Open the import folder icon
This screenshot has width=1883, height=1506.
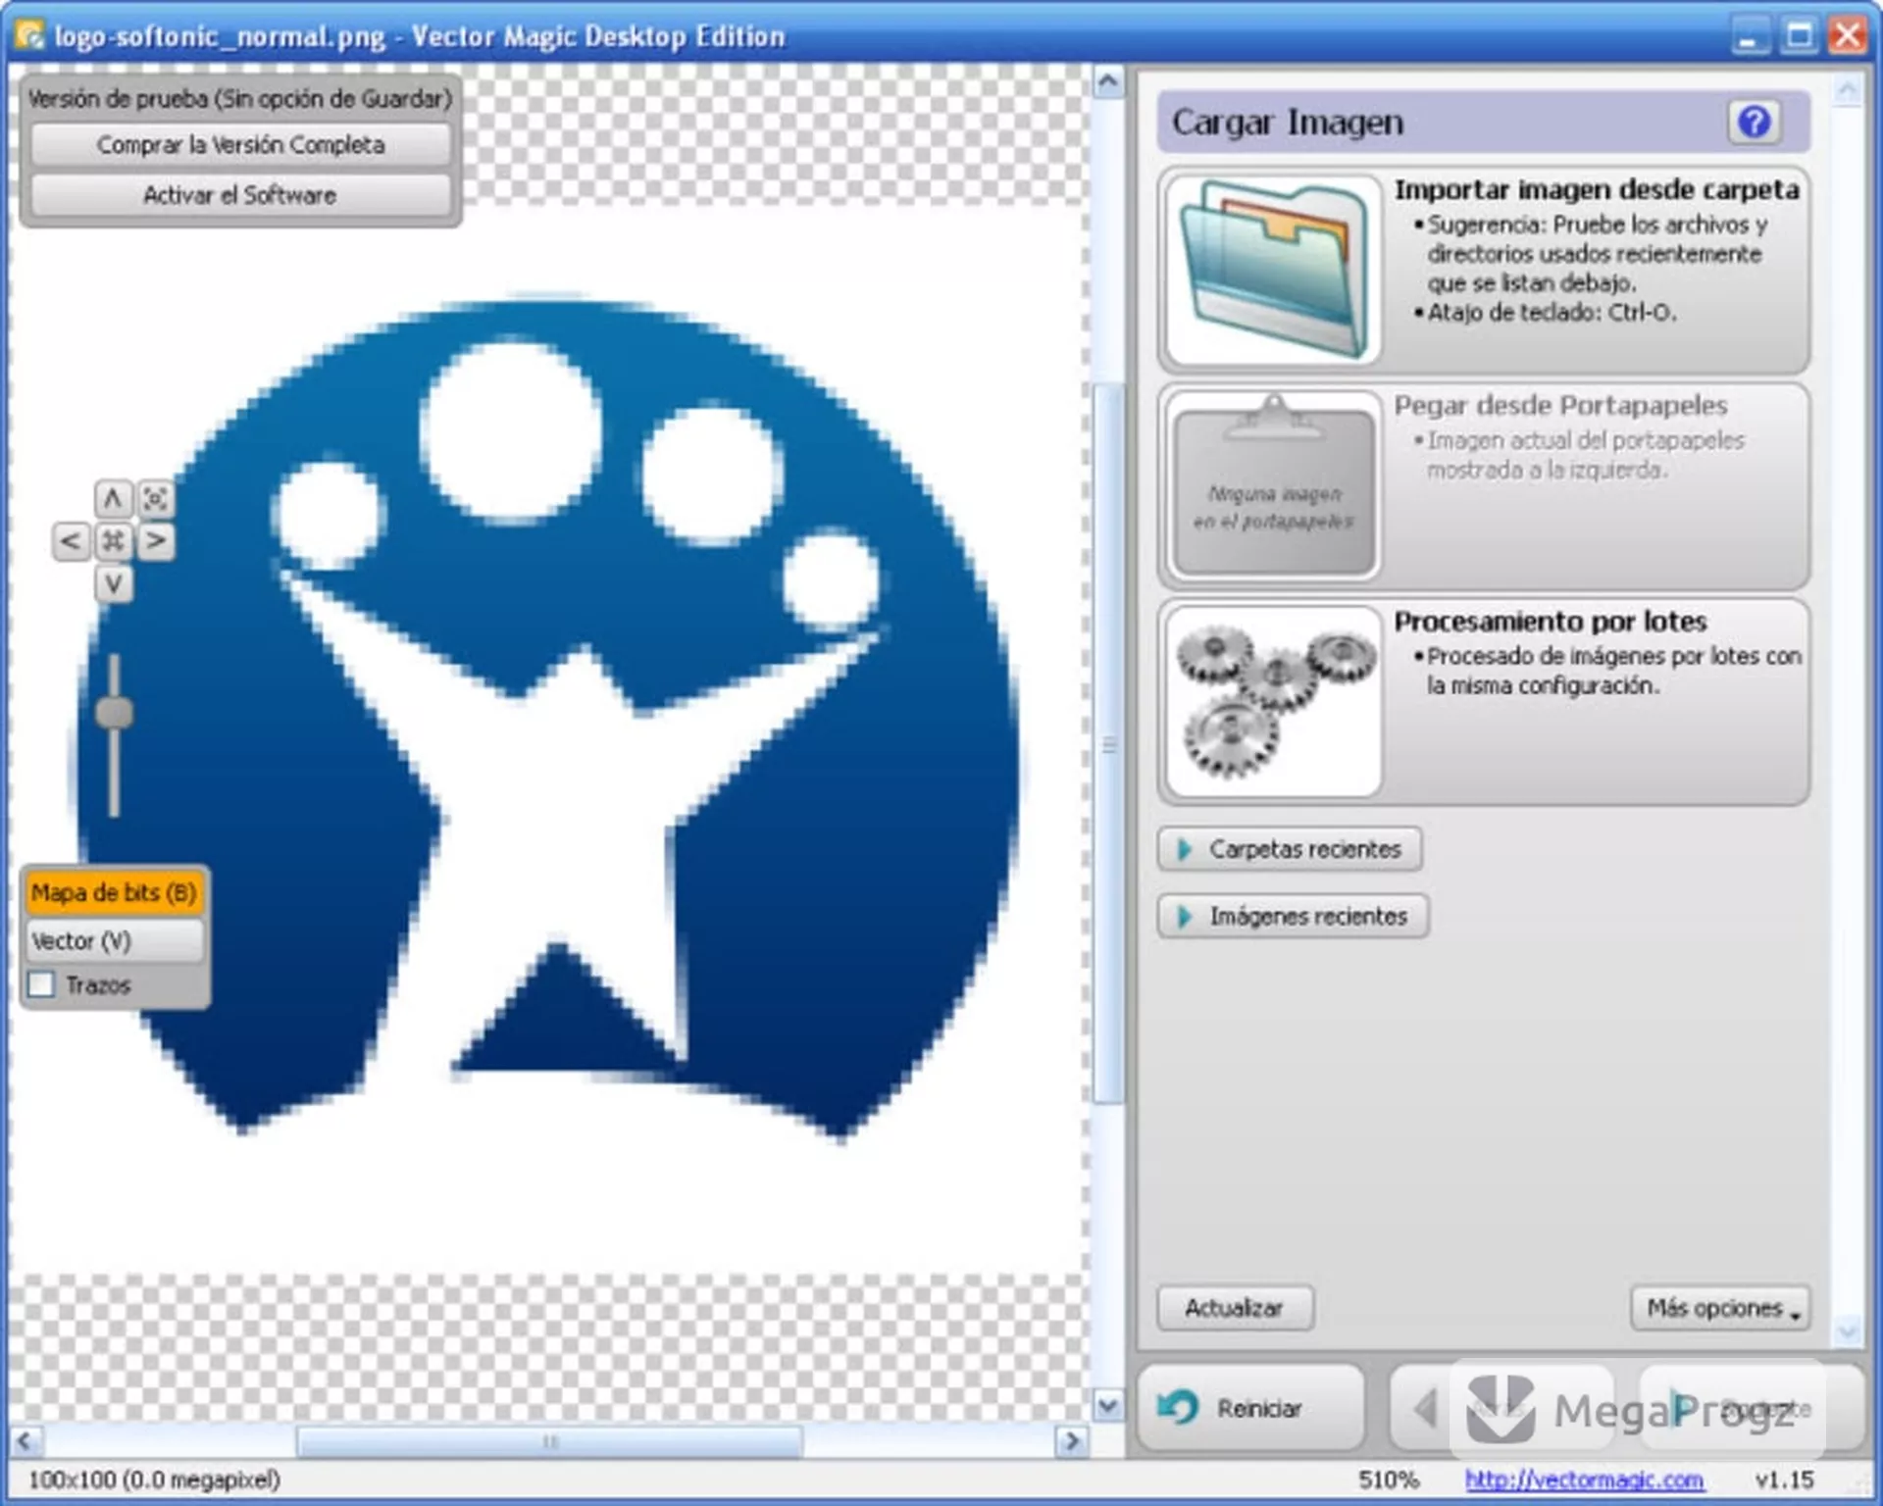[x=1273, y=271]
